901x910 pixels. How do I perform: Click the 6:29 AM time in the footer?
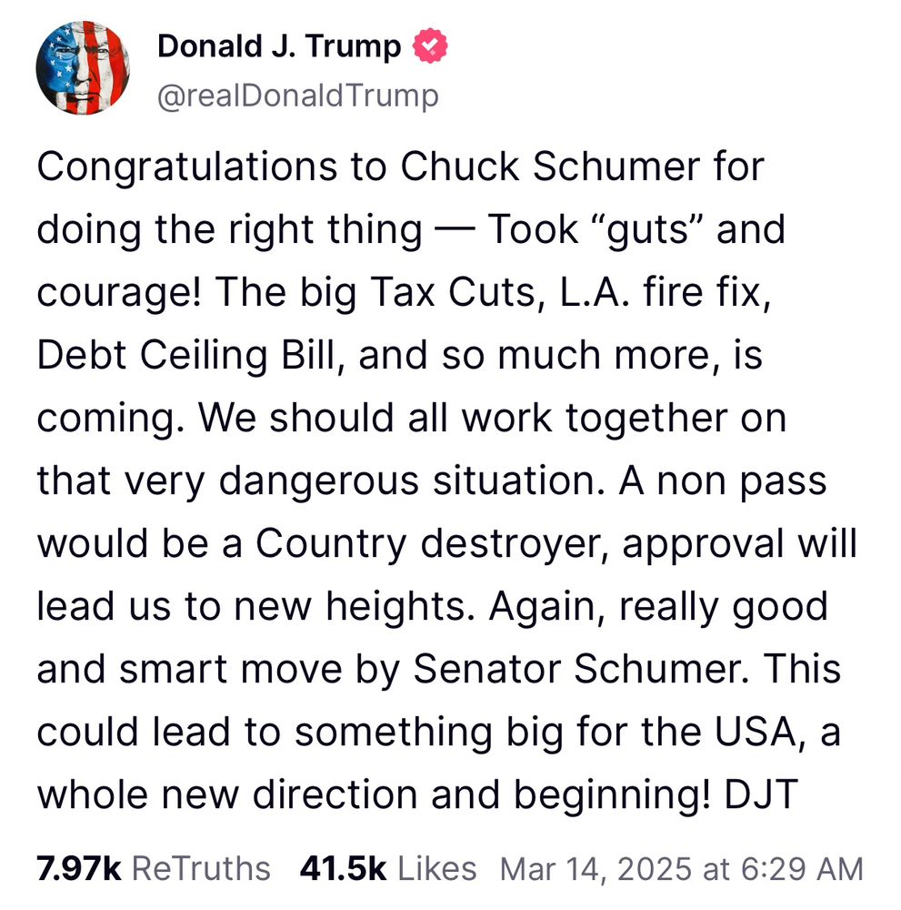(x=804, y=866)
